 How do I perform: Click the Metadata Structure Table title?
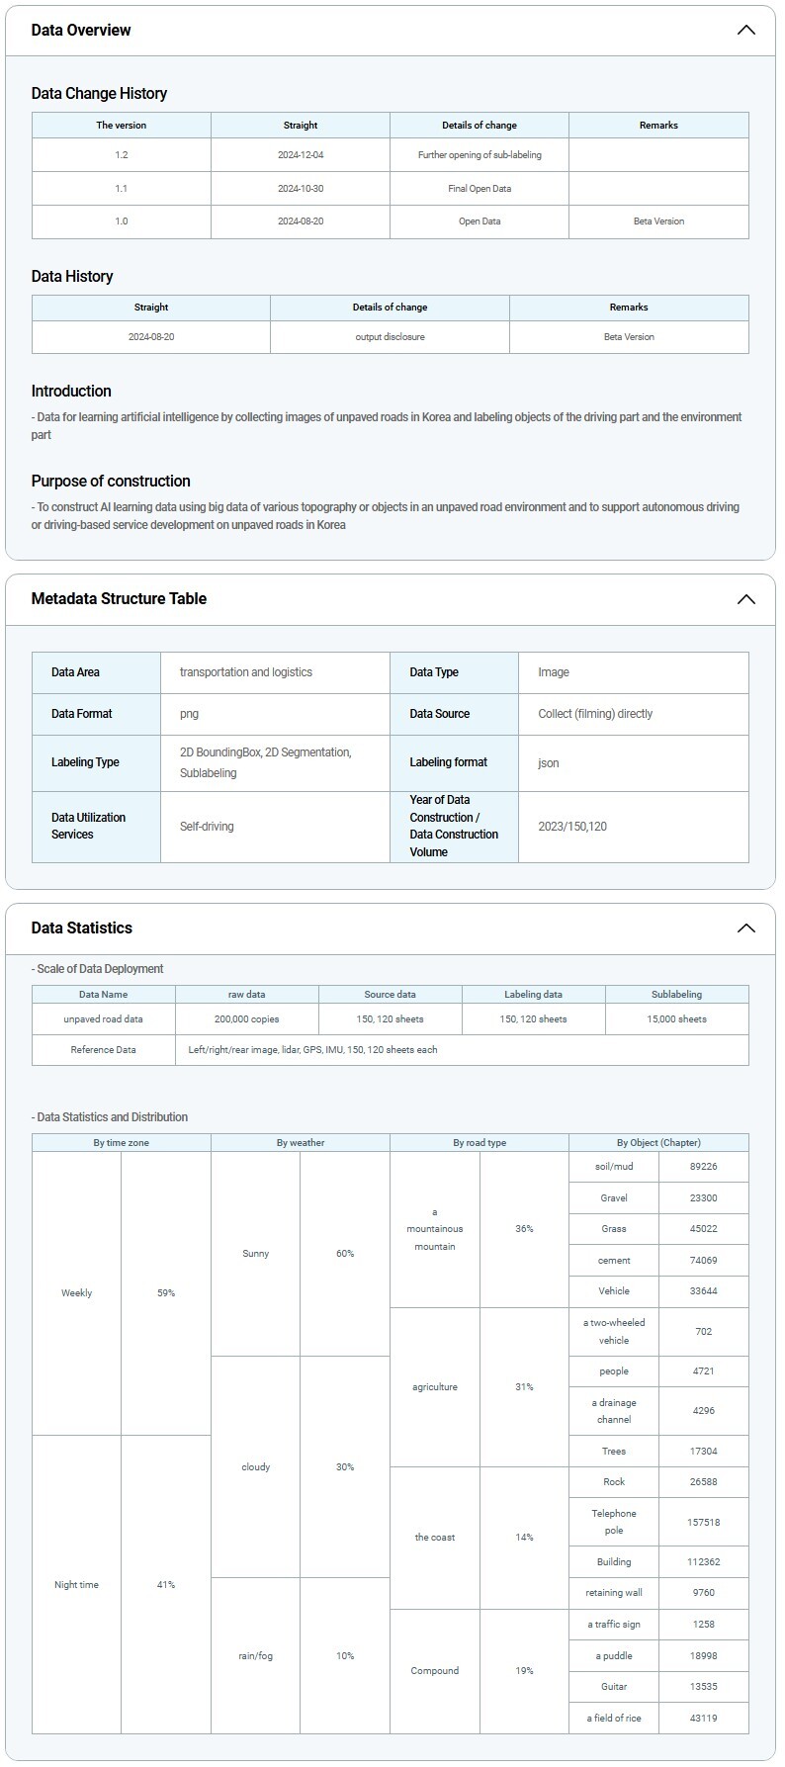point(119,598)
